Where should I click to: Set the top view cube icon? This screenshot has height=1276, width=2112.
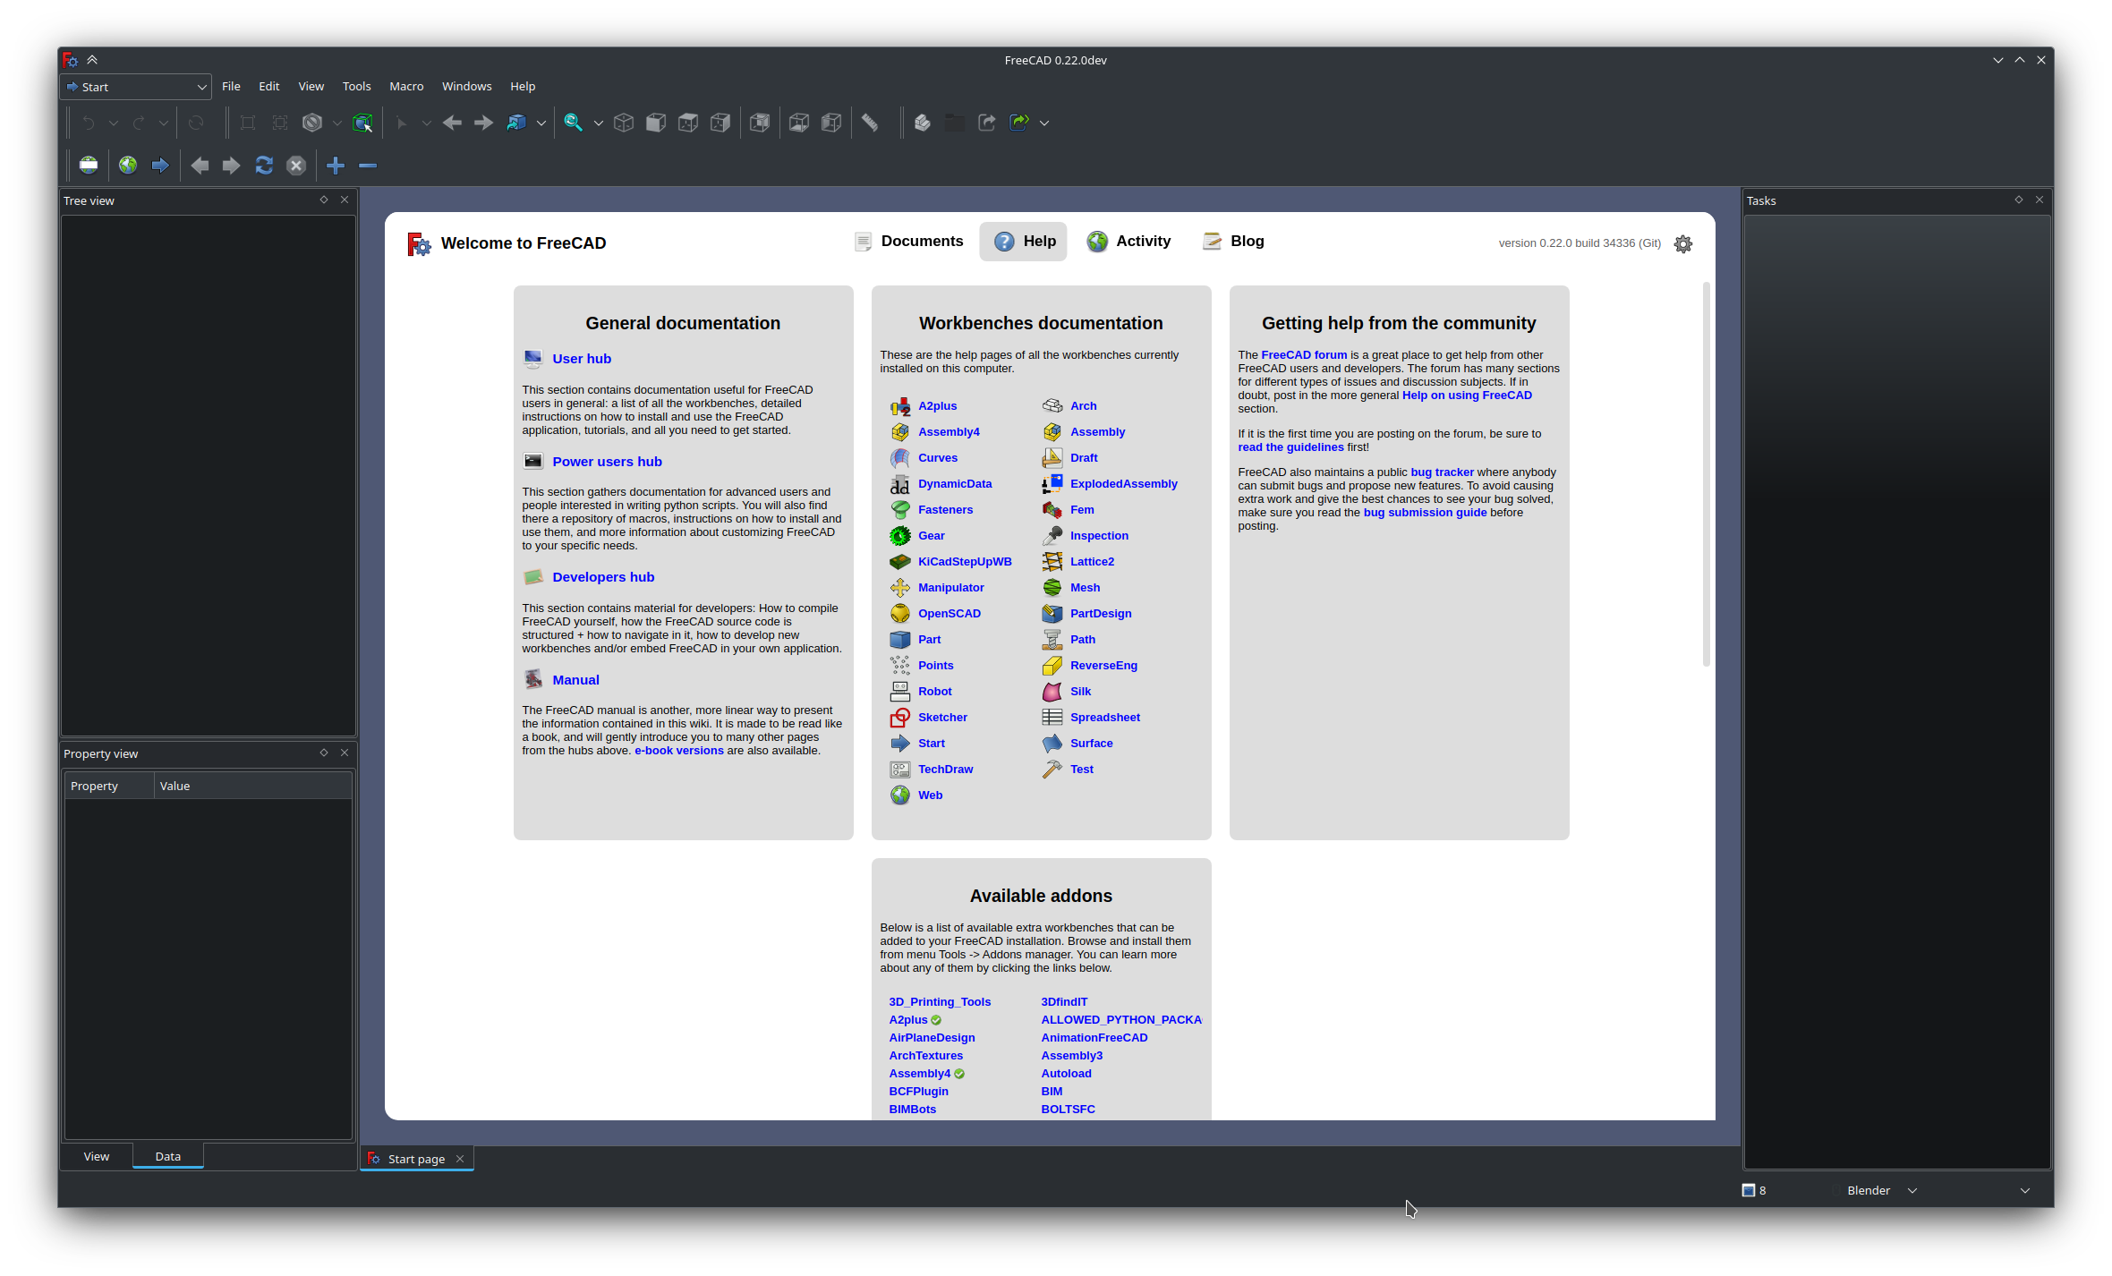[x=688, y=123]
